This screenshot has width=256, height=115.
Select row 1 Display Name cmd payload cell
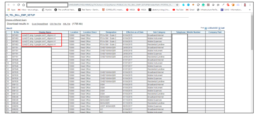click(x=45, y=35)
